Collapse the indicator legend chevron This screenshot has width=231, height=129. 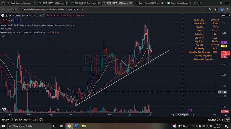(x=3, y=36)
